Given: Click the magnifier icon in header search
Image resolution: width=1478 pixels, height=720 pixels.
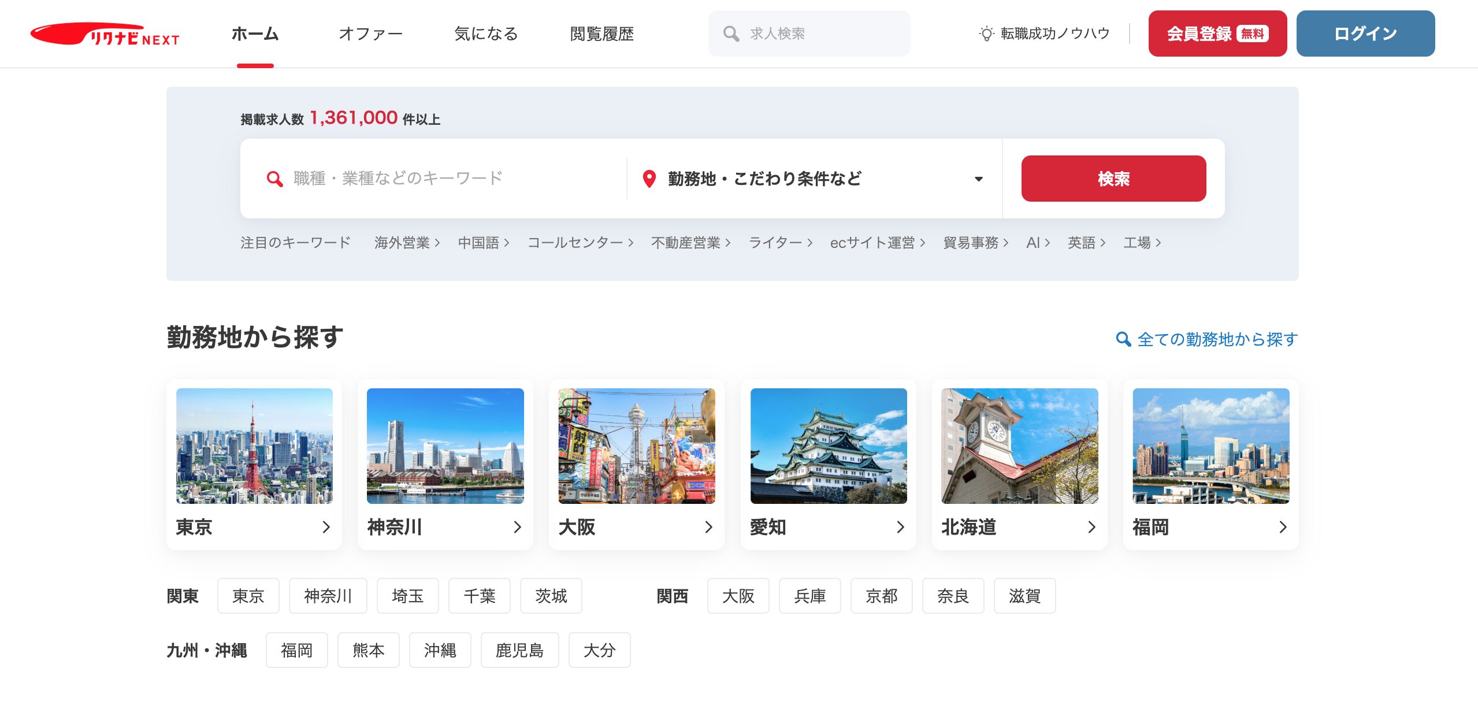Looking at the screenshot, I should click(x=730, y=34).
